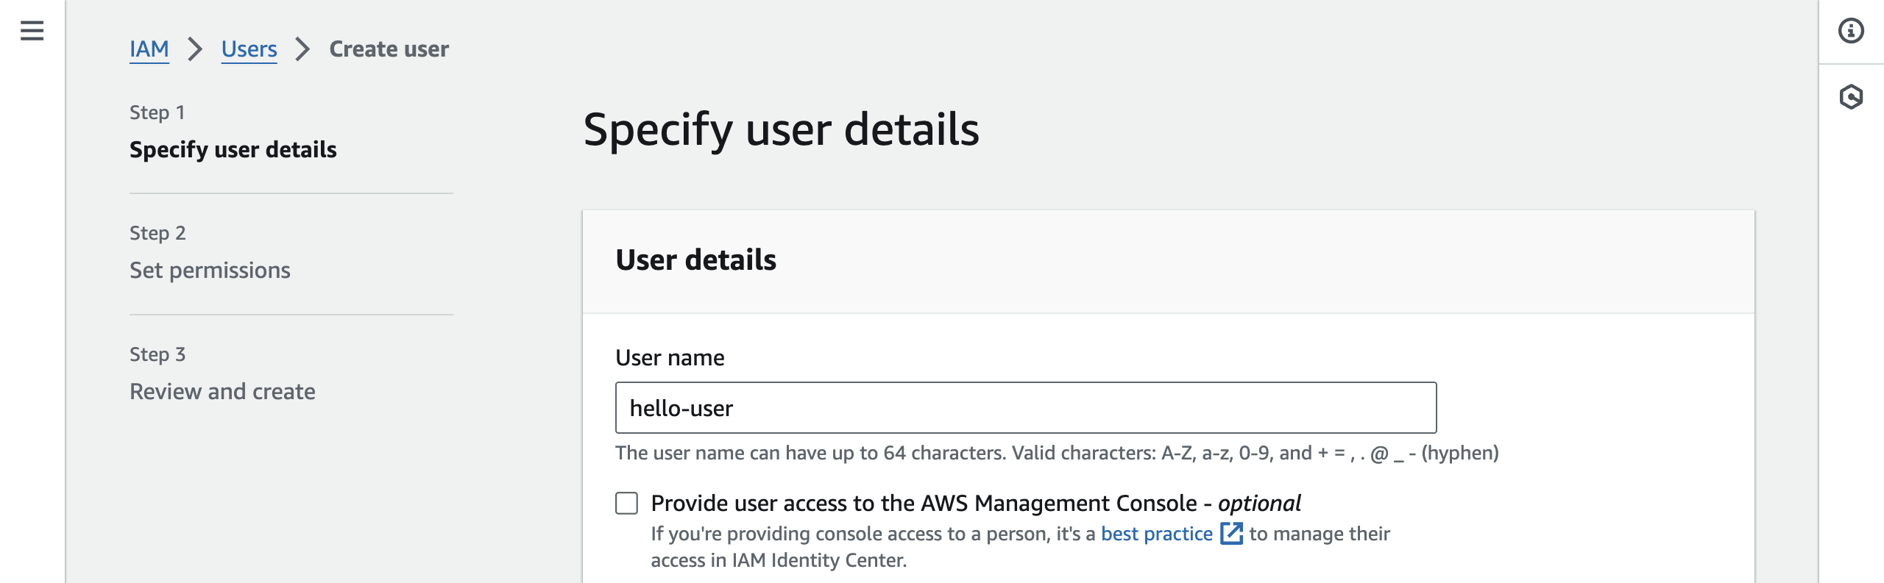1884x583 pixels.
Task: Open the 'best practice' hyperlink
Action: 1156,534
